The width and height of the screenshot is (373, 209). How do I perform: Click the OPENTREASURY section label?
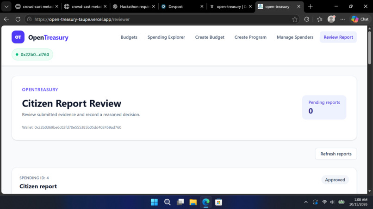click(40, 90)
